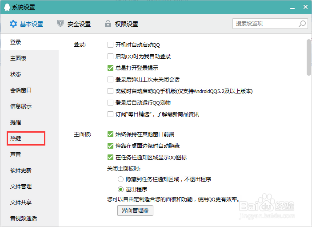Click the 关闭主面板时: label
Image resolution: width=312 pixels, height=227 pixels.
tap(124, 169)
